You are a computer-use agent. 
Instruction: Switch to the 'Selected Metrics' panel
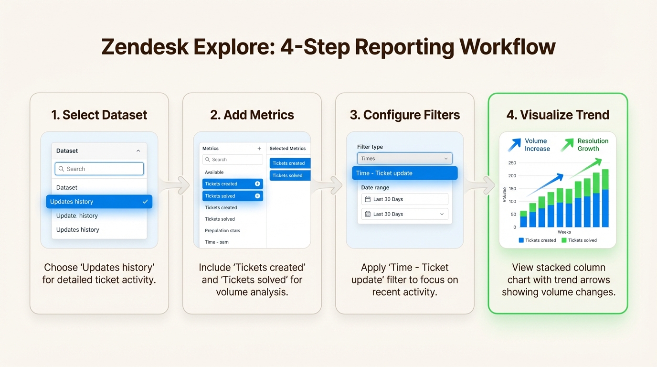[x=288, y=148]
